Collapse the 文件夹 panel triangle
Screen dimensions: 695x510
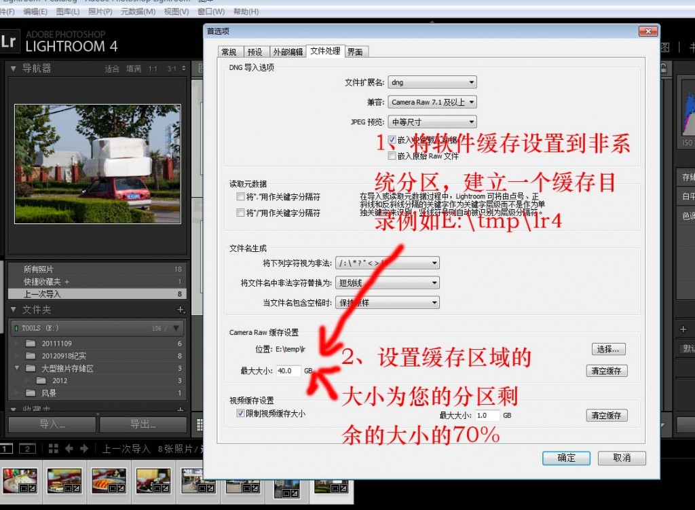coord(14,310)
